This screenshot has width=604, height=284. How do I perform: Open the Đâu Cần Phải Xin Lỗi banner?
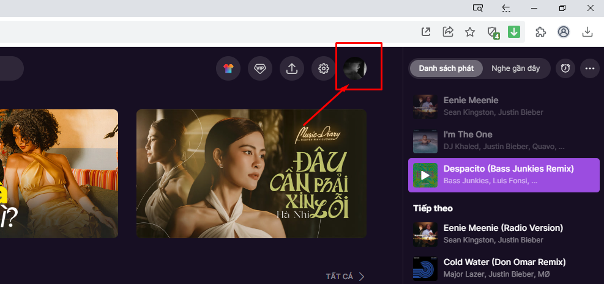click(x=251, y=173)
